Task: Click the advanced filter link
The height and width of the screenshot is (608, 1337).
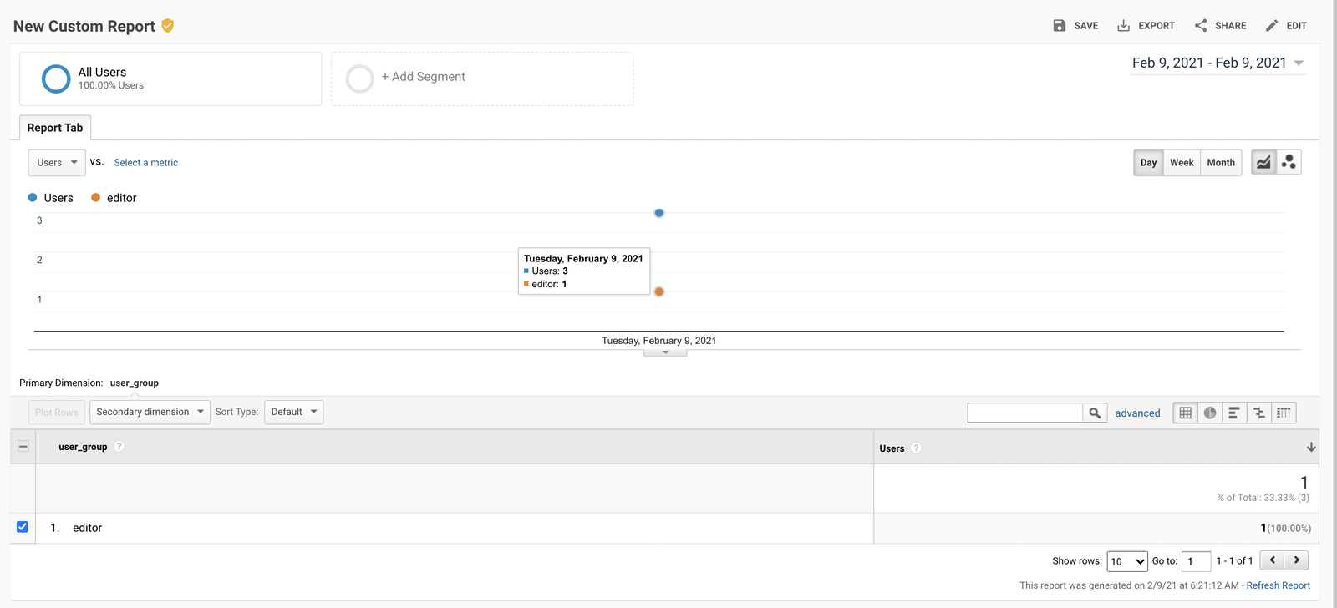Action: click(x=1137, y=413)
